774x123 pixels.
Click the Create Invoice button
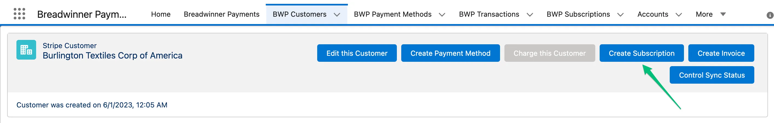(721, 53)
